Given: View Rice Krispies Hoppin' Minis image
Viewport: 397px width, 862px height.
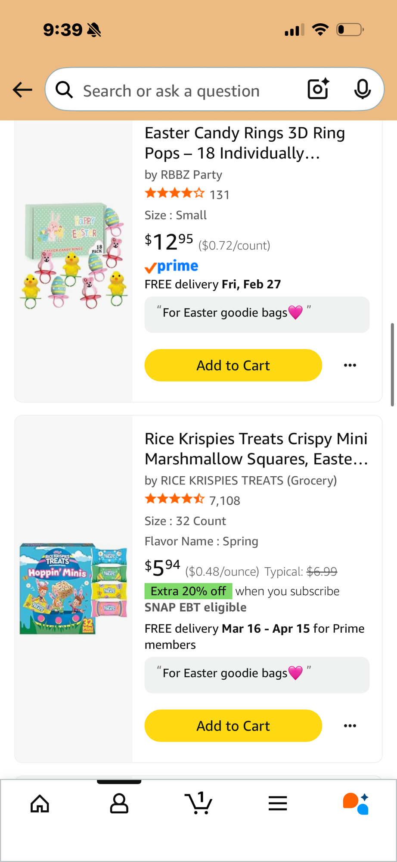Looking at the screenshot, I should pyautogui.click(x=74, y=589).
